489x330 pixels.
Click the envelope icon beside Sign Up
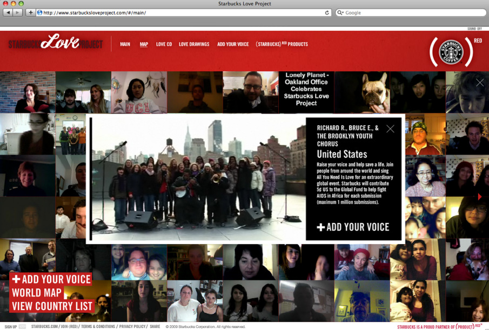pyautogui.click(x=22, y=327)
